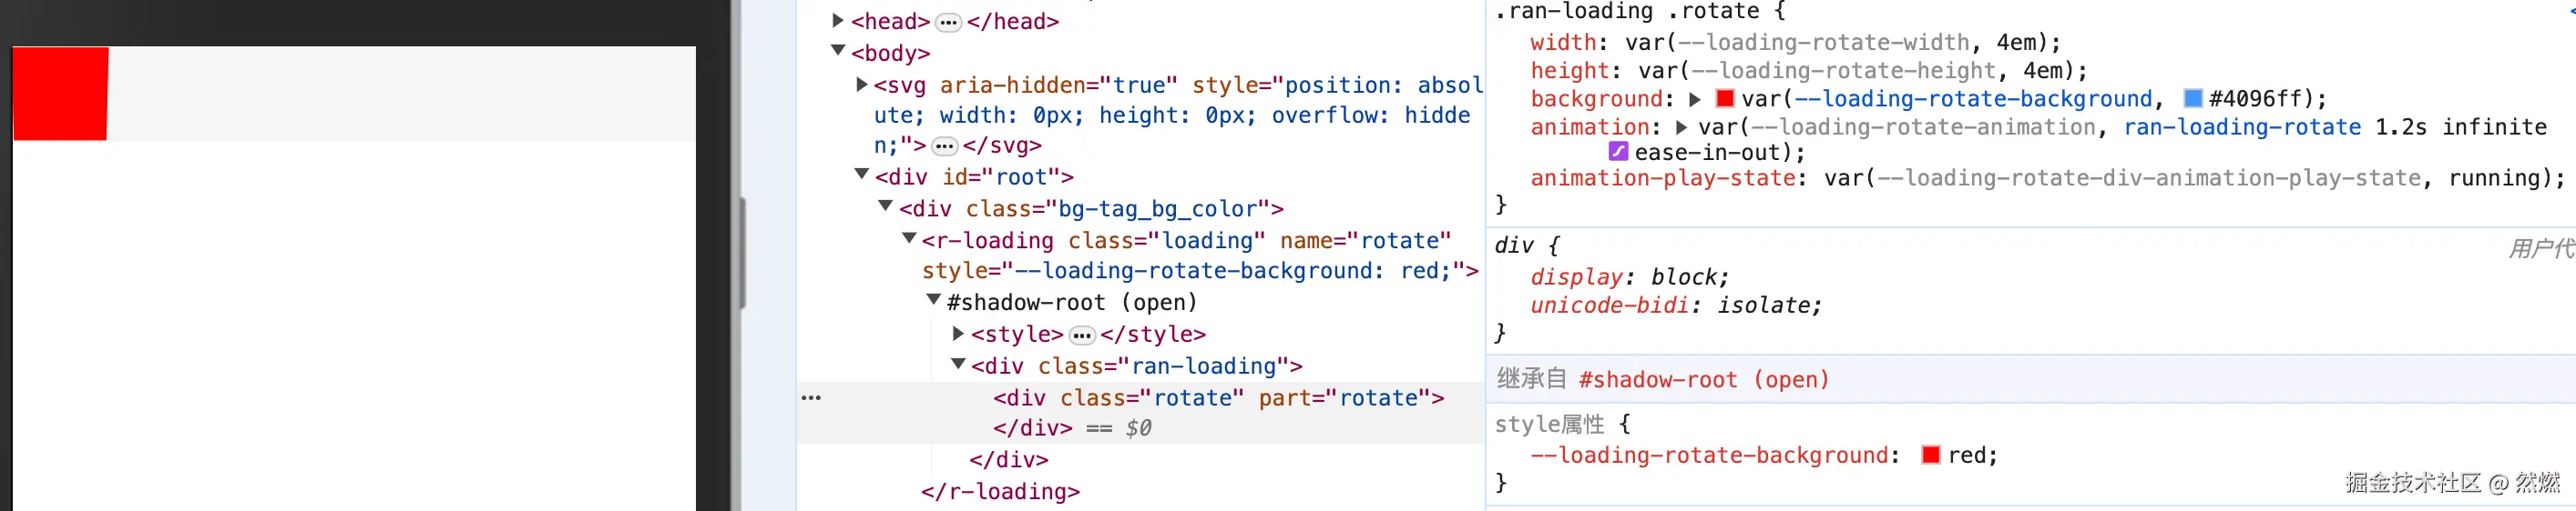Expand the collapsed head element
The height and width of the screenshot is (511, 2576).
pos(838,20)
